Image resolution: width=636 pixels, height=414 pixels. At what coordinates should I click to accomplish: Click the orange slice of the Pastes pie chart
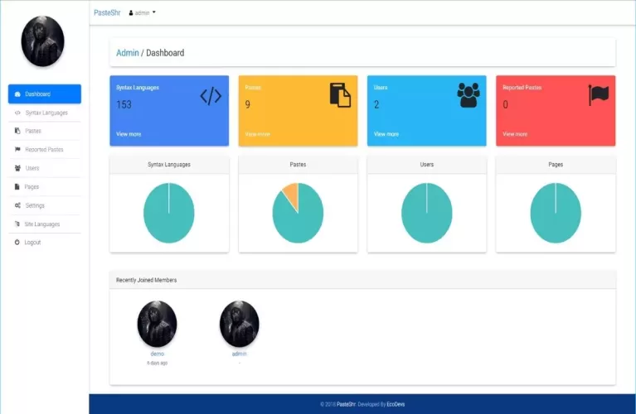[x=290, y=194]
